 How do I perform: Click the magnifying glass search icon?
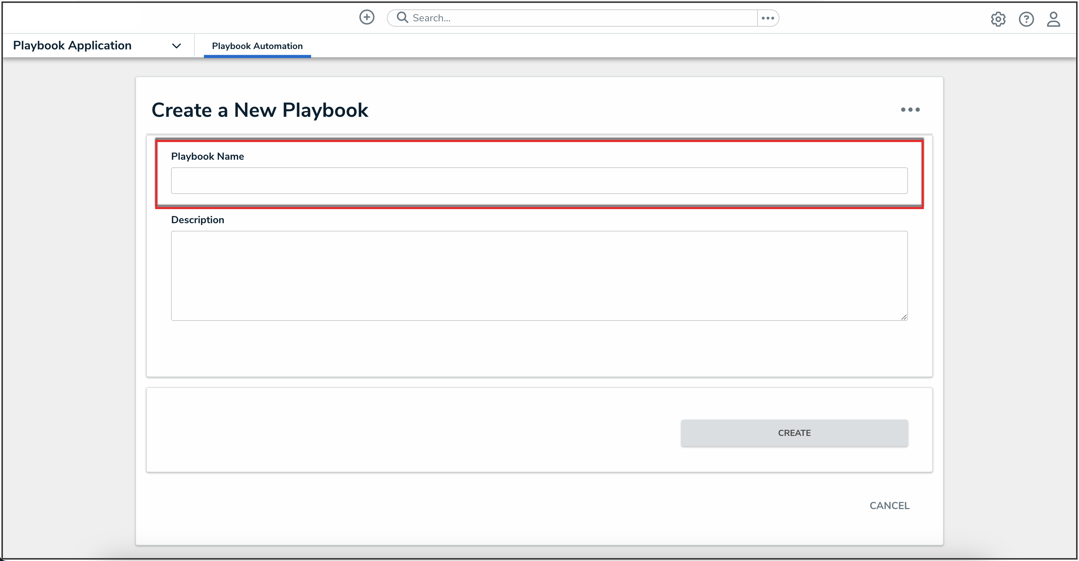[x=402, y=18]
